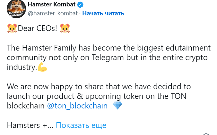The height and width of the screenshot is (135, 217).
Task: Click the hamster emoji after Dear CEOs
Action: pyautogui.click(x=65, y=28)
